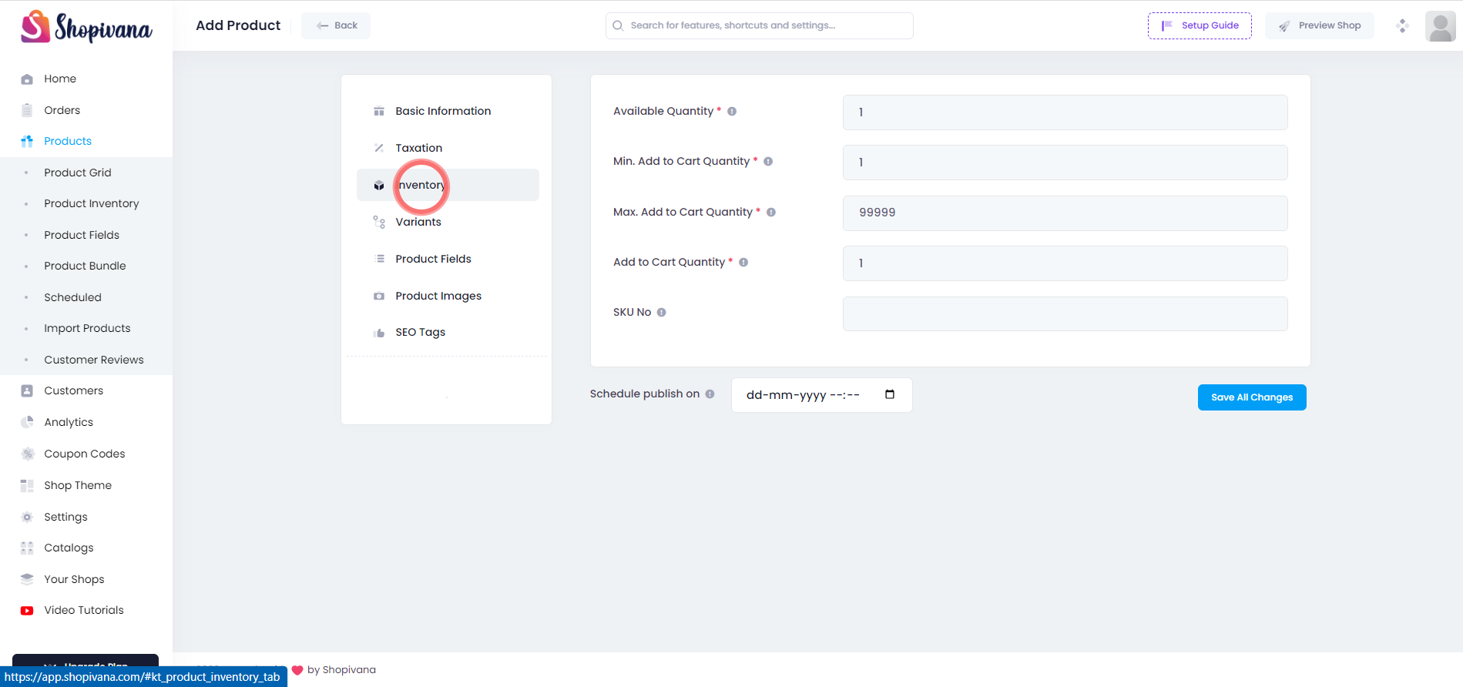Click the Analytics pie chart icon

tap(27, 422)
